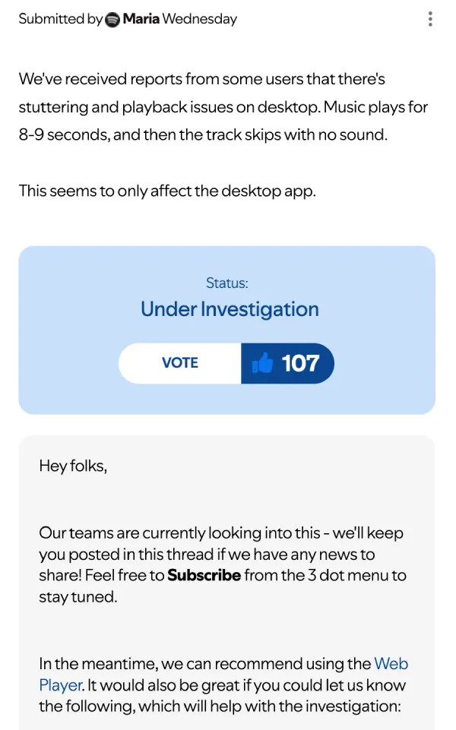Click the Wednesday post timestamp
Viewport: 456px width, 730px height.
[x=200, y=19]
